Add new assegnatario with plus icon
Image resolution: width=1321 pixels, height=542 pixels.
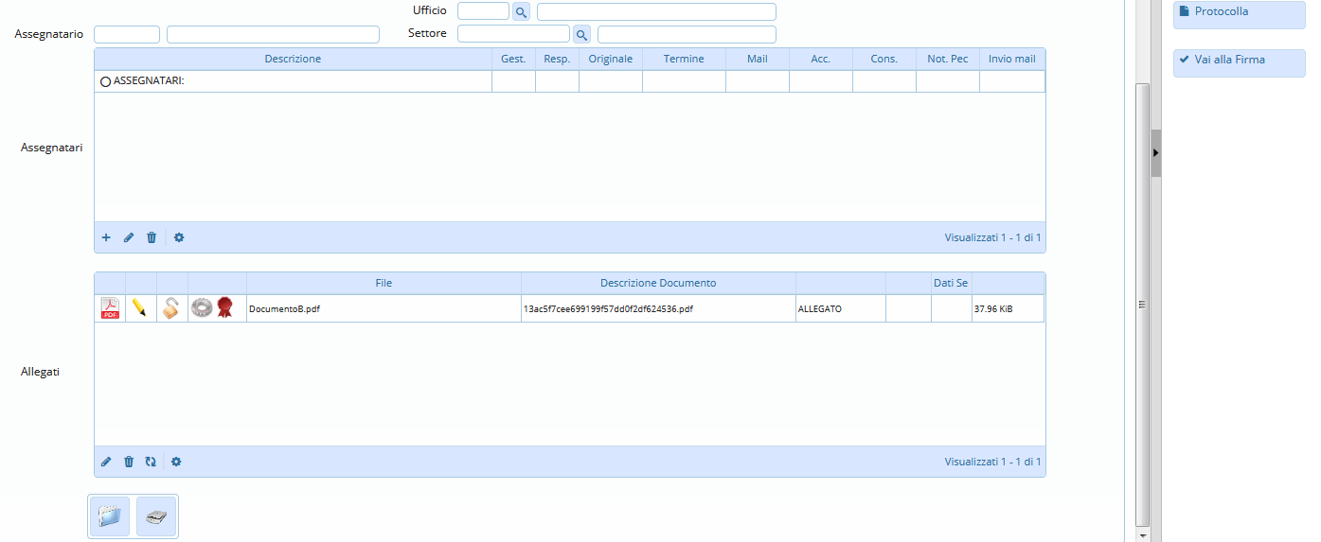[x=106, y=237]
